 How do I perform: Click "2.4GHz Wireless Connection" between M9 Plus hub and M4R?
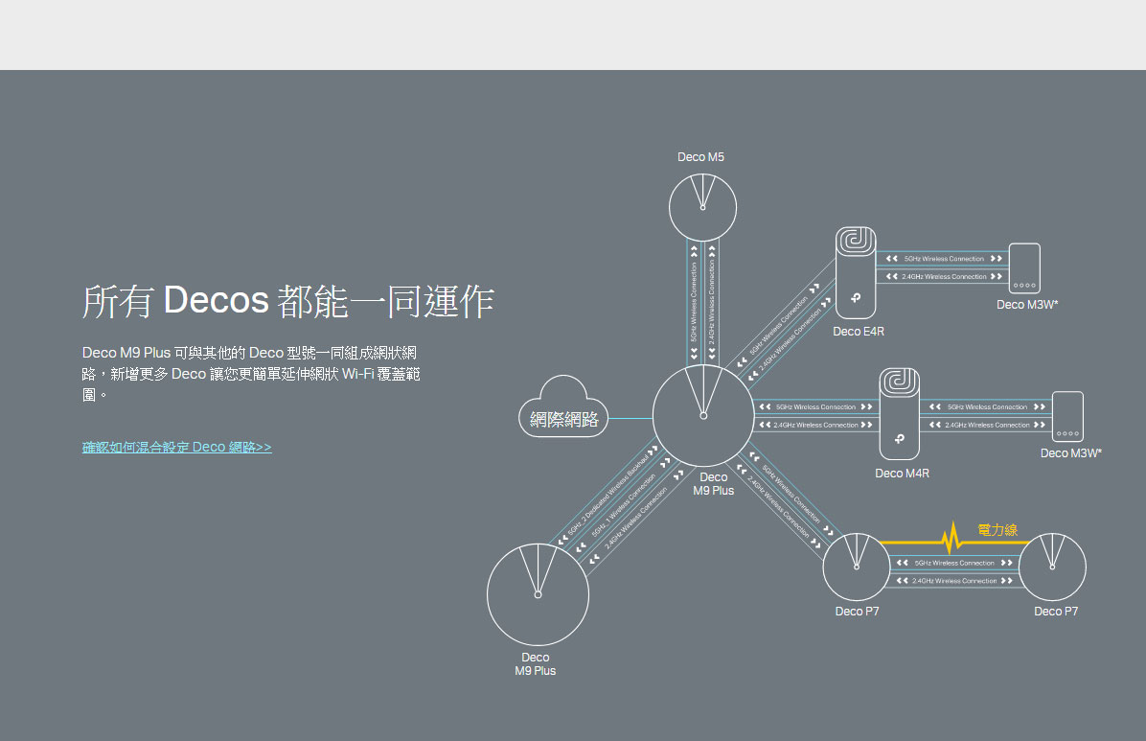[x=815, y=425]
